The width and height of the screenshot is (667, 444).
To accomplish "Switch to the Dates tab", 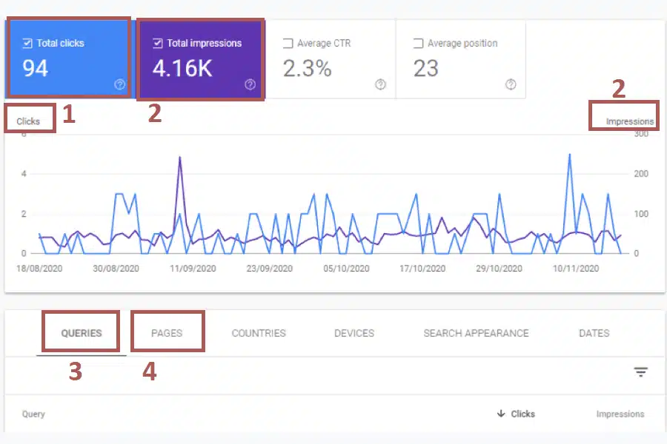I will coord(594,333).
